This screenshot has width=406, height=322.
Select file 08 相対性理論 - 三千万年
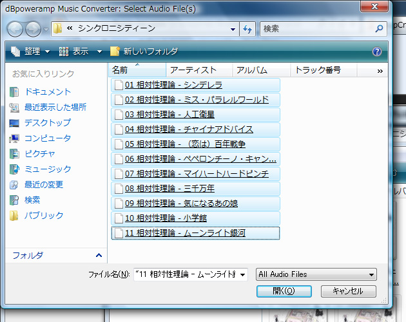coord(195,189)
